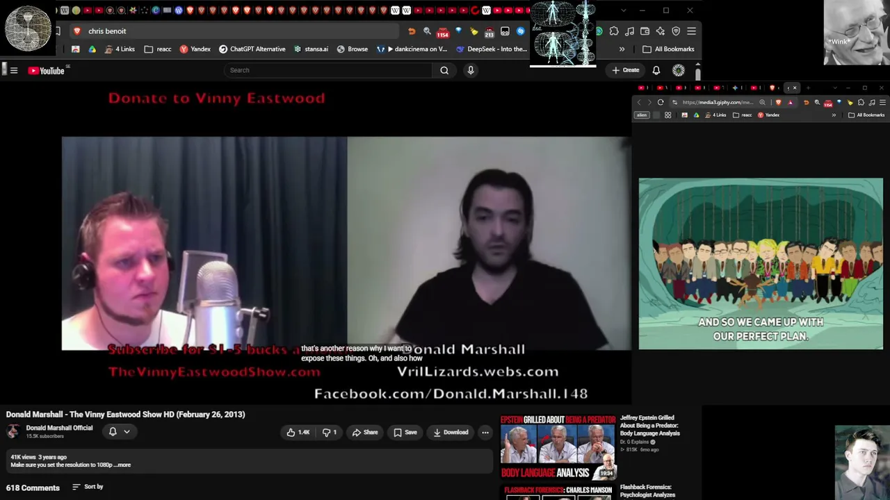Open the extensions puzzle icon in main browser

click(x=614, y=31)
